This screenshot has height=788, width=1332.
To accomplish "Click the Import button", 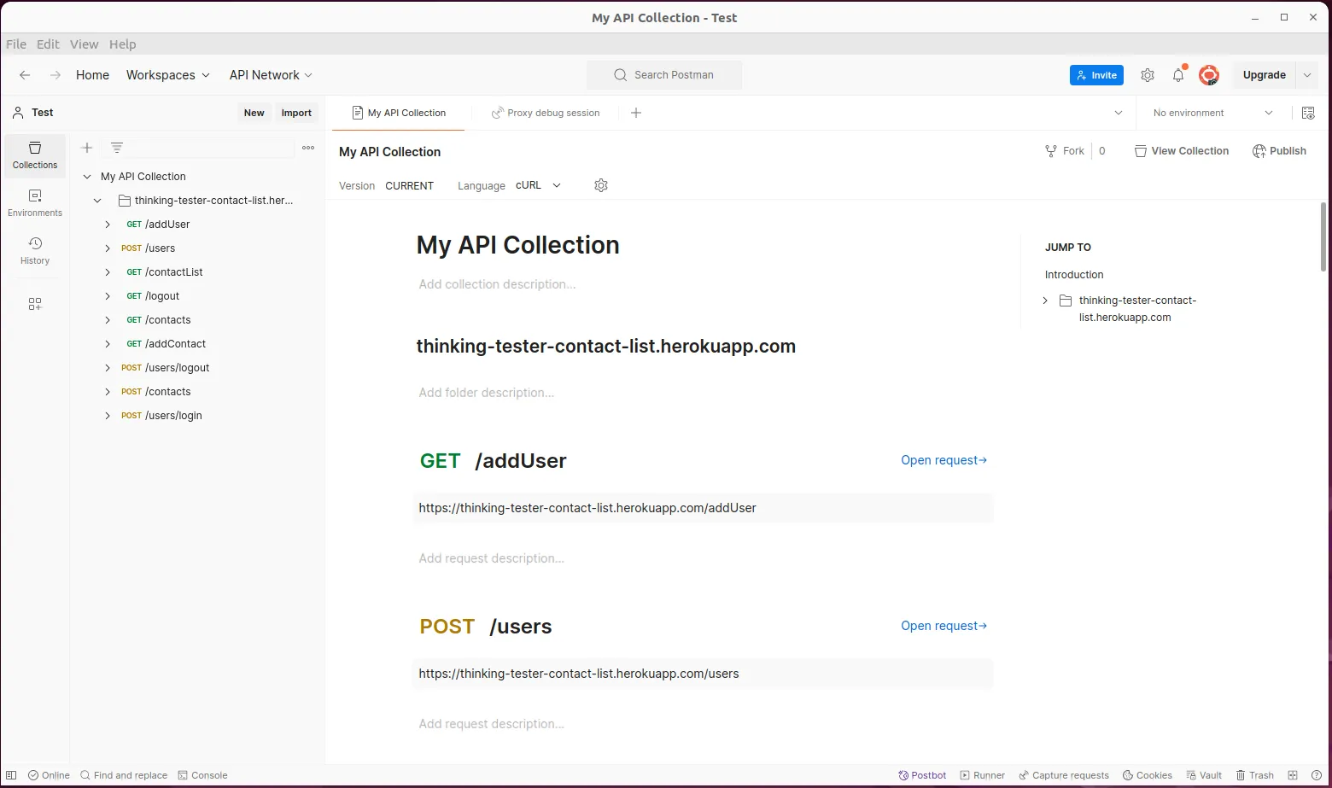I will click(296, 113).
